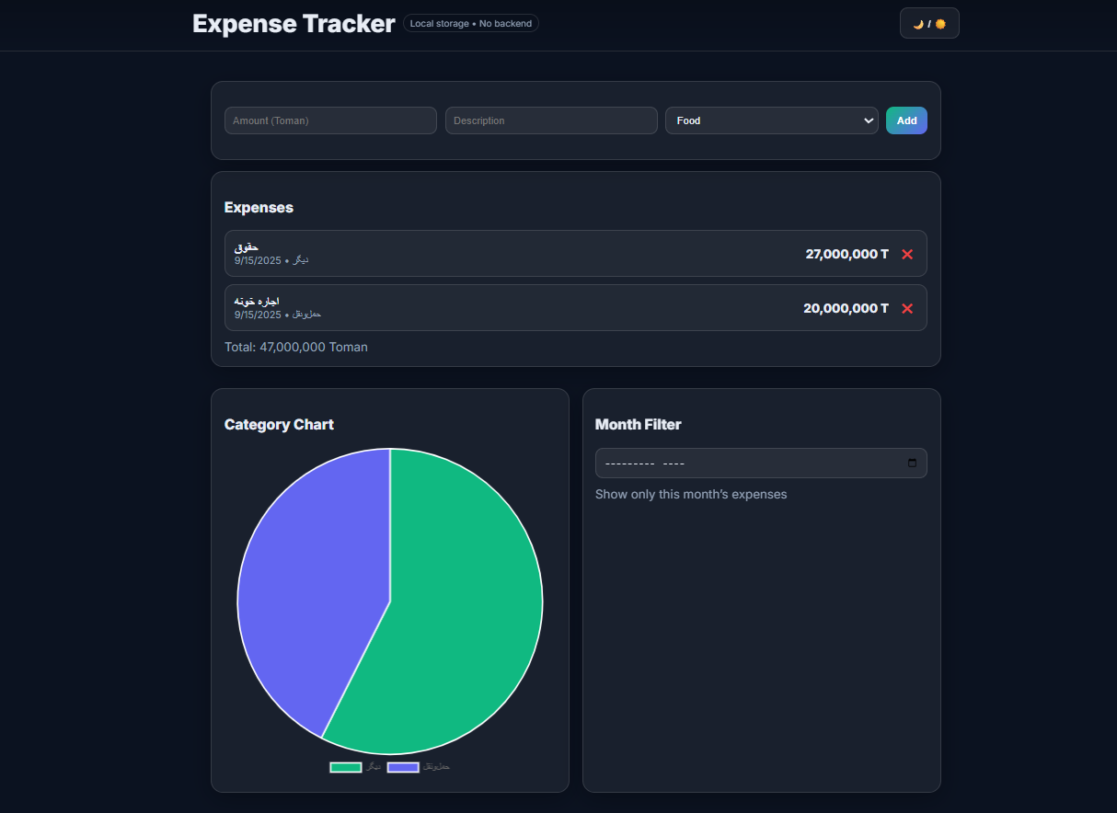
Task: Switch focus to the Expenses section heading
Action: tap(259, 207)
